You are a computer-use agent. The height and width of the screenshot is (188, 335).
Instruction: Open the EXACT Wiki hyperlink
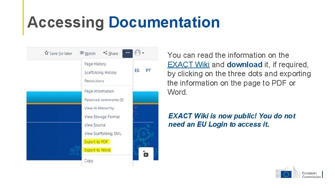pos(188,64)
